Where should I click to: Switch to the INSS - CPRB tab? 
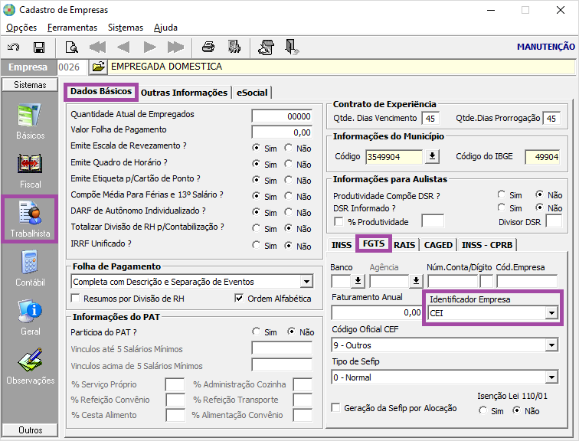click(x=487, y=245)
